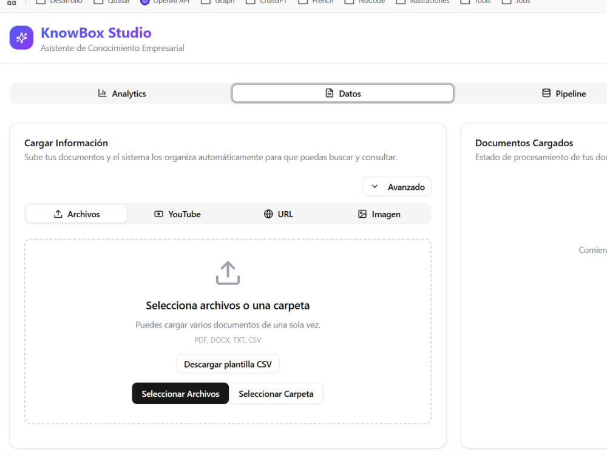Expand the Avanzado options

pos(397,187)
